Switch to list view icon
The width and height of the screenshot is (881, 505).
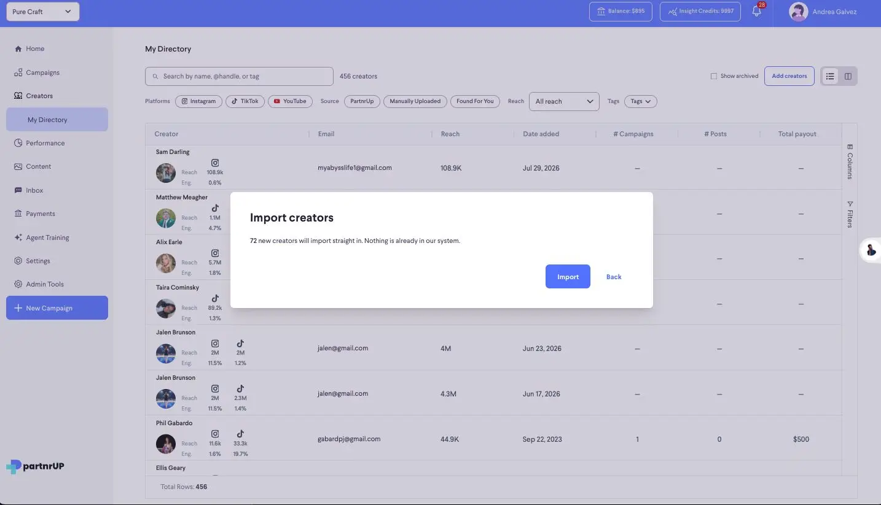830,76
